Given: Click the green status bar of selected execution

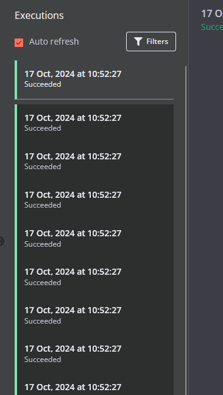Looking at the screenshot, I should pyautogui.click(x=16, y=79).
